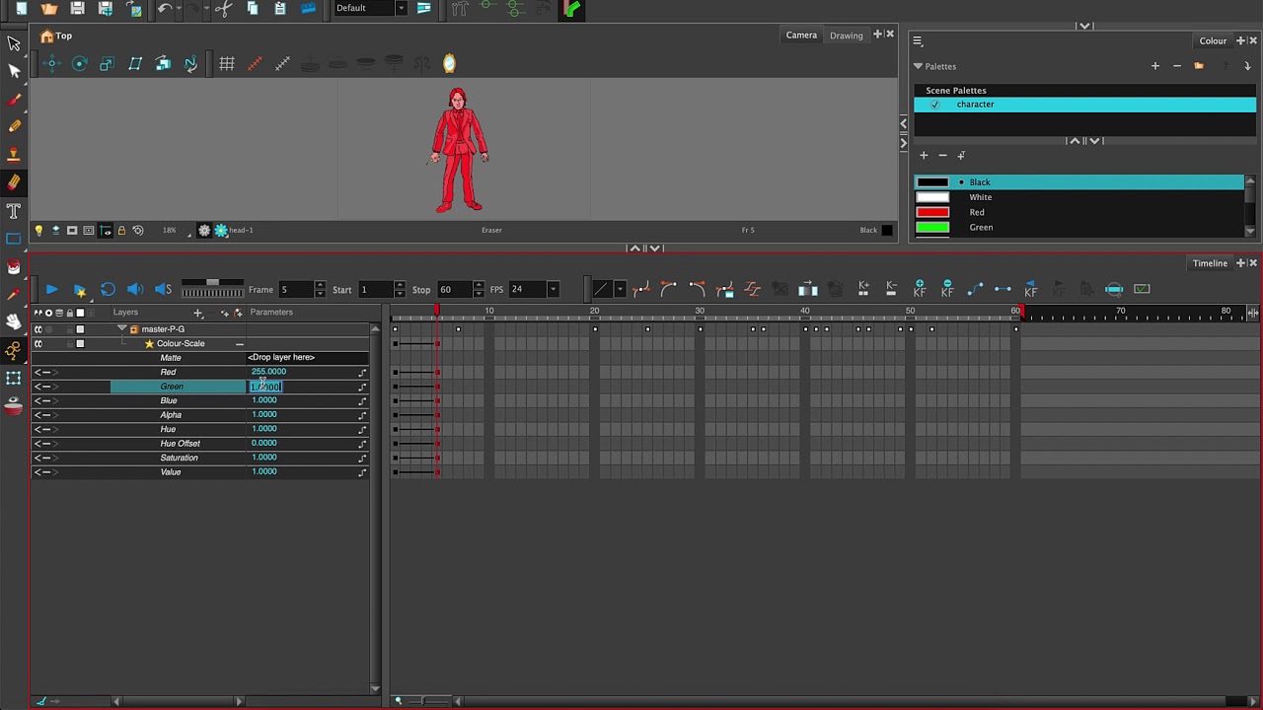Click the Scale tool in Camera toolbar
This screenshot has width=1263, height=710.
[x=107, y=64]
